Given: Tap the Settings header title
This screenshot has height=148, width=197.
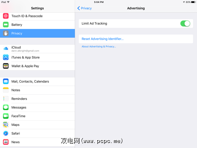Looking at the screenshot, I should coord(38,8).
